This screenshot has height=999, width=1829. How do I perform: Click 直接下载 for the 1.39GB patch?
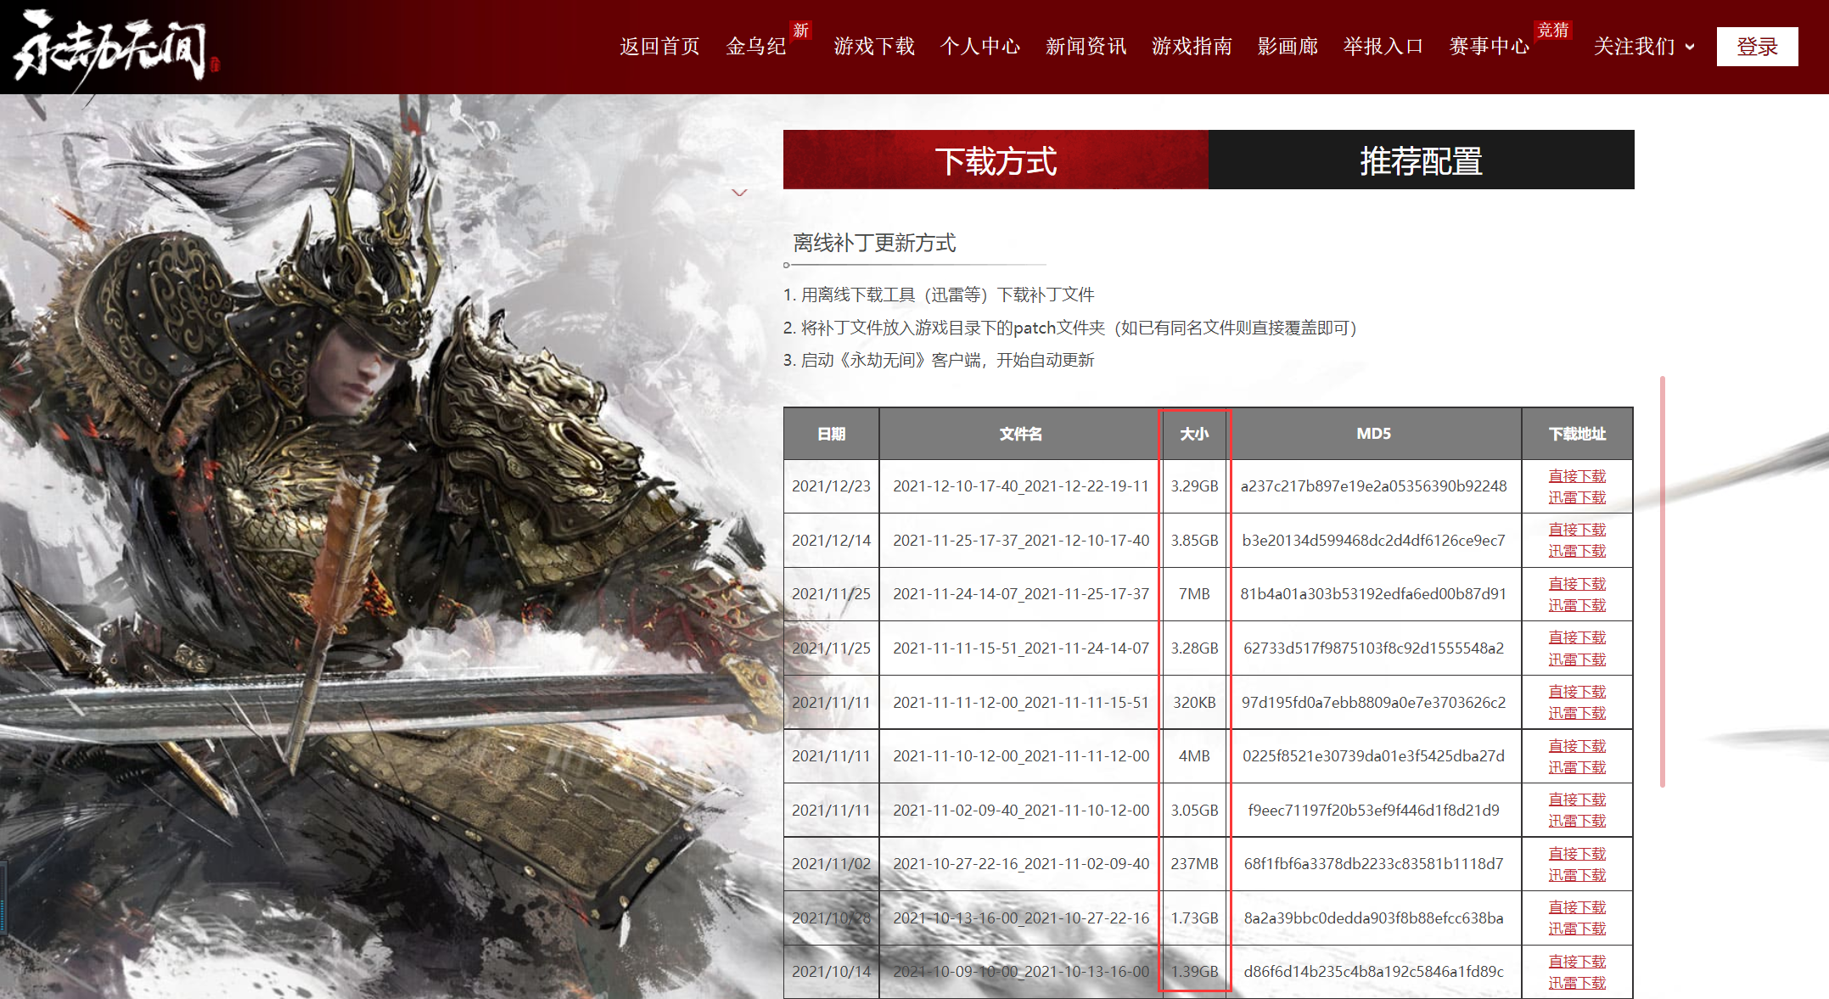(1577, 962)
